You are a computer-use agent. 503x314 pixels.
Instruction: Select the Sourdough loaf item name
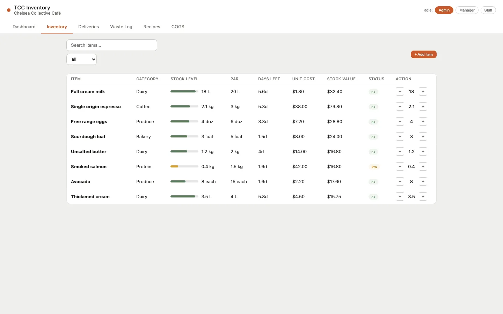coord(88,136)
